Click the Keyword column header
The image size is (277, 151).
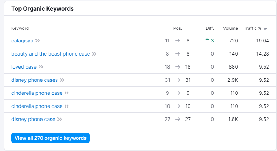point(20,28)
